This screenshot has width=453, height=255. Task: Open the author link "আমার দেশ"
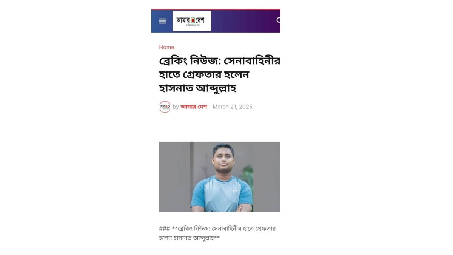coord(194,107)
